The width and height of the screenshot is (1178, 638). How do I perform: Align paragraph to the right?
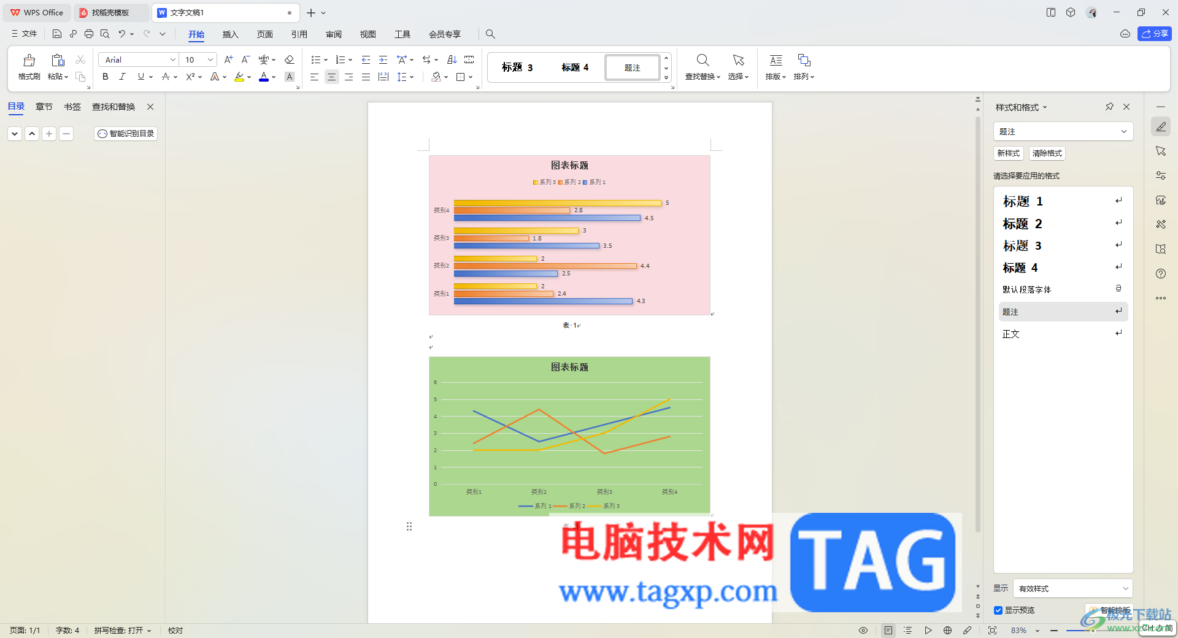tap(348, 77)
